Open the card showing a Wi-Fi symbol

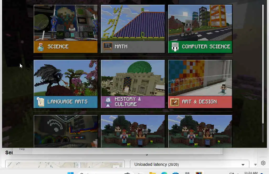(x=66, y=131)
